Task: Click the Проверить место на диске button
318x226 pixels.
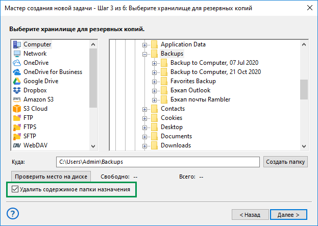Action: point(51,177)
